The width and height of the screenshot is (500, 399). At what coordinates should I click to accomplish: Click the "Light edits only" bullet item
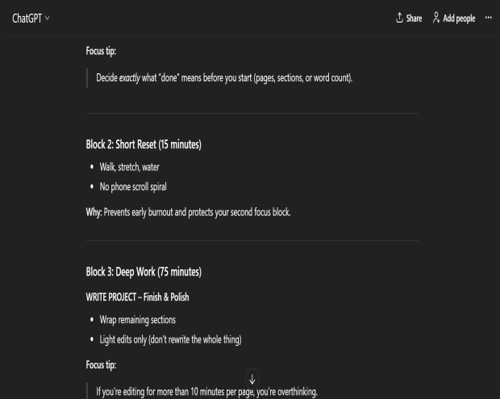pos(169,339)
